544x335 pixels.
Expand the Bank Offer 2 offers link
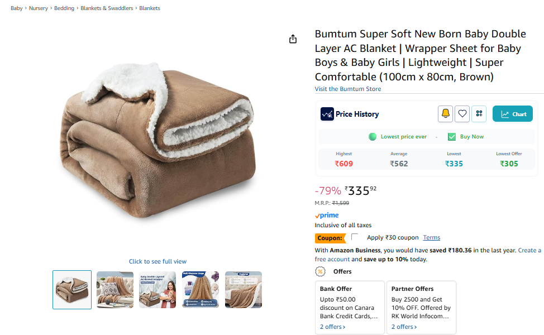332,327
